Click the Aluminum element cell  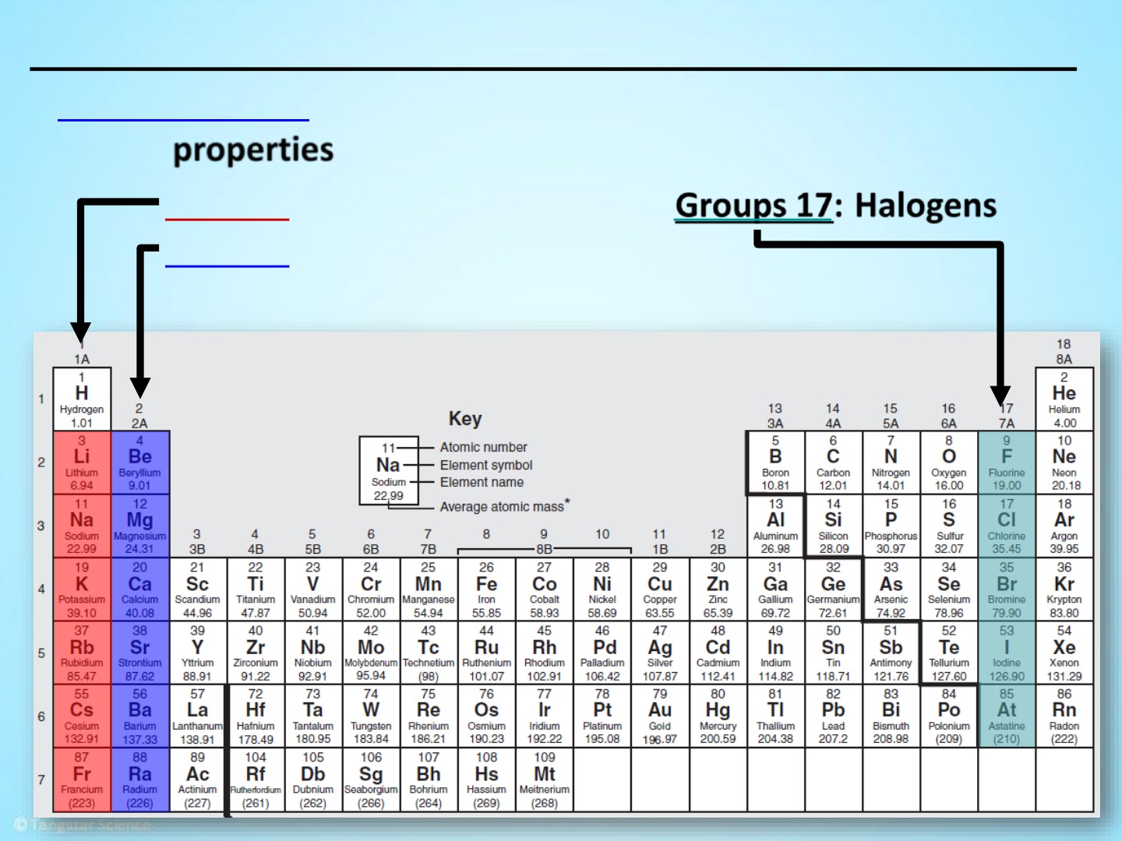point(776,526)
